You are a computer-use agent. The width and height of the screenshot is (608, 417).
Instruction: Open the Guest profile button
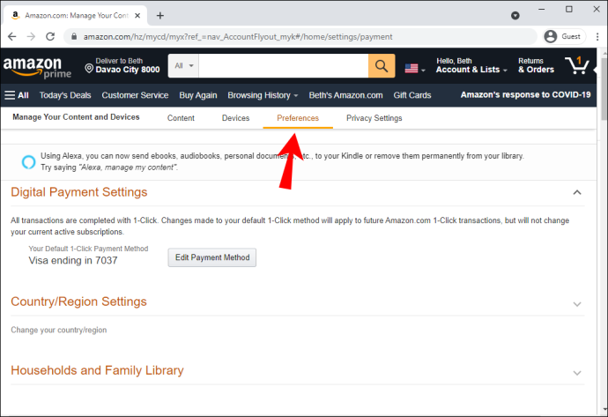point(563,36)
